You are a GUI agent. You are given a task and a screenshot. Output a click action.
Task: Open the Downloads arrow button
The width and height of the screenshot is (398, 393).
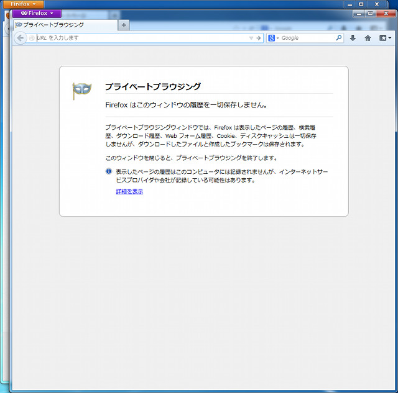353,38
